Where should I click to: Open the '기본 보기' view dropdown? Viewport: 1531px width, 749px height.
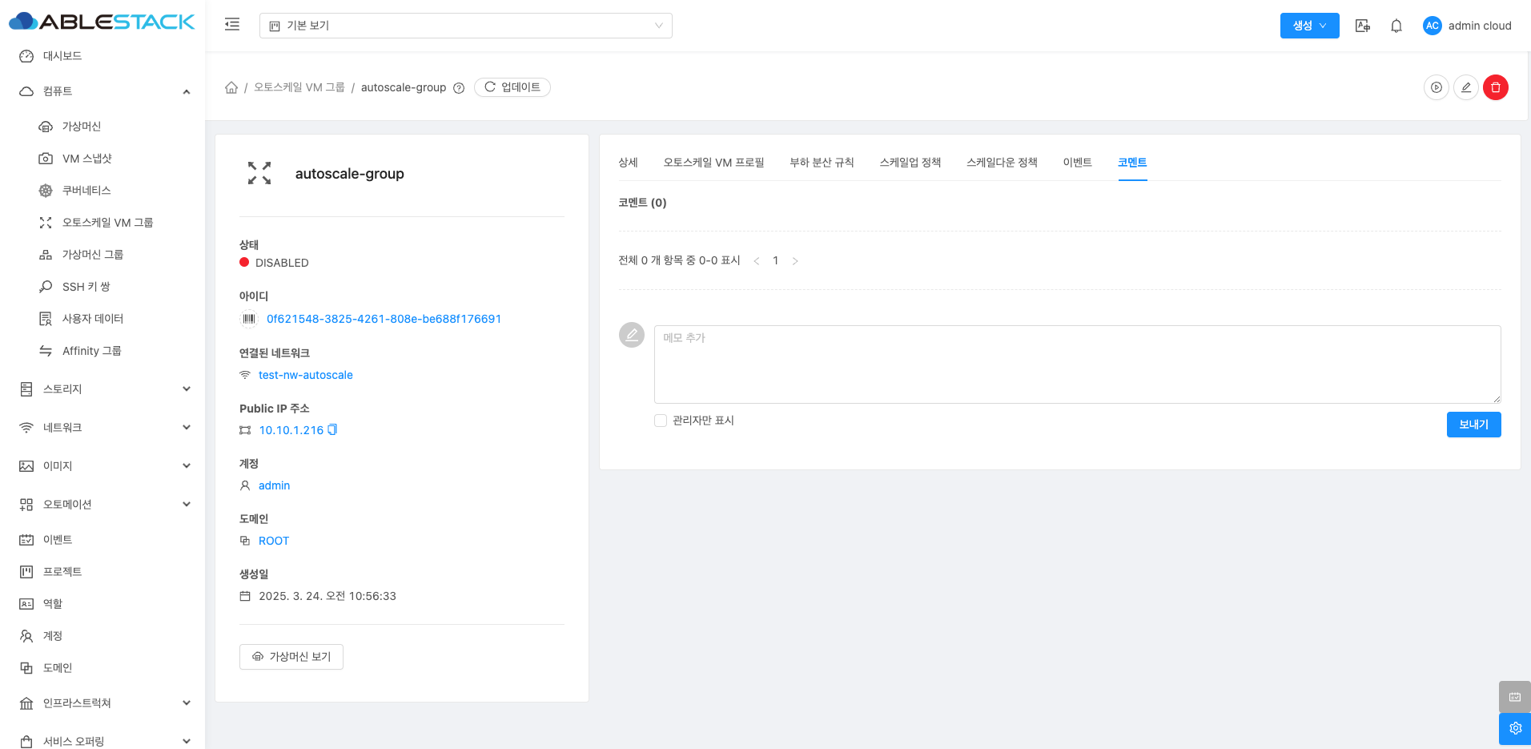click(x=465, y=26)
